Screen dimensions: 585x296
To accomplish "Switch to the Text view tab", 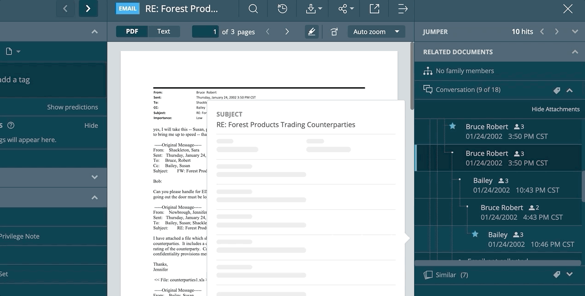I will pyautogui.click(x=164, y=31).
